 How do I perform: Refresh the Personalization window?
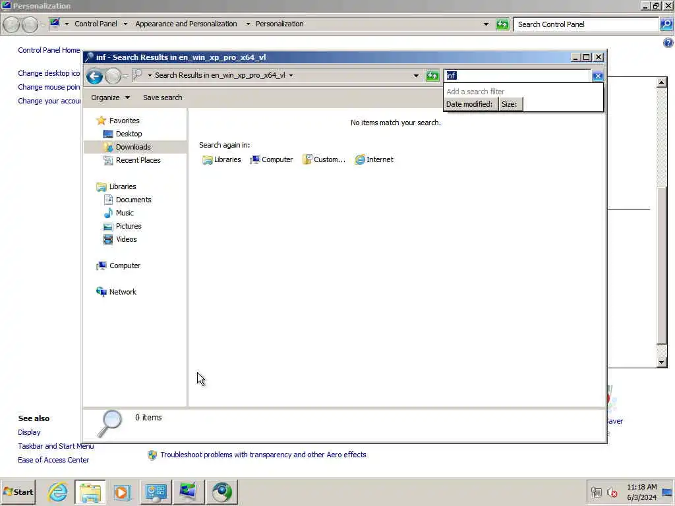[502, 24]
